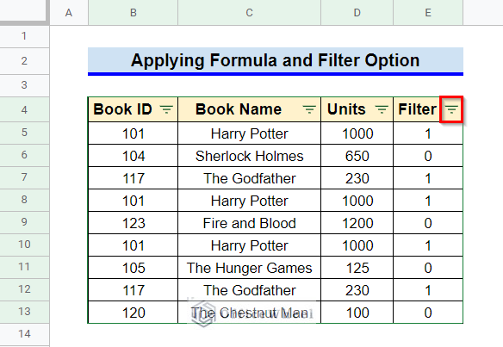Select The Hunger Games cell
503x347 pixels.
[x=249, y=268]
